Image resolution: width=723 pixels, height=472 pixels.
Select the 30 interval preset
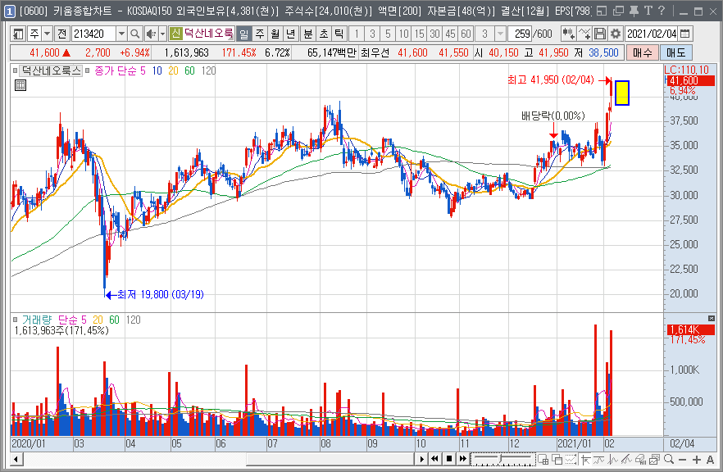click(434, 34)
